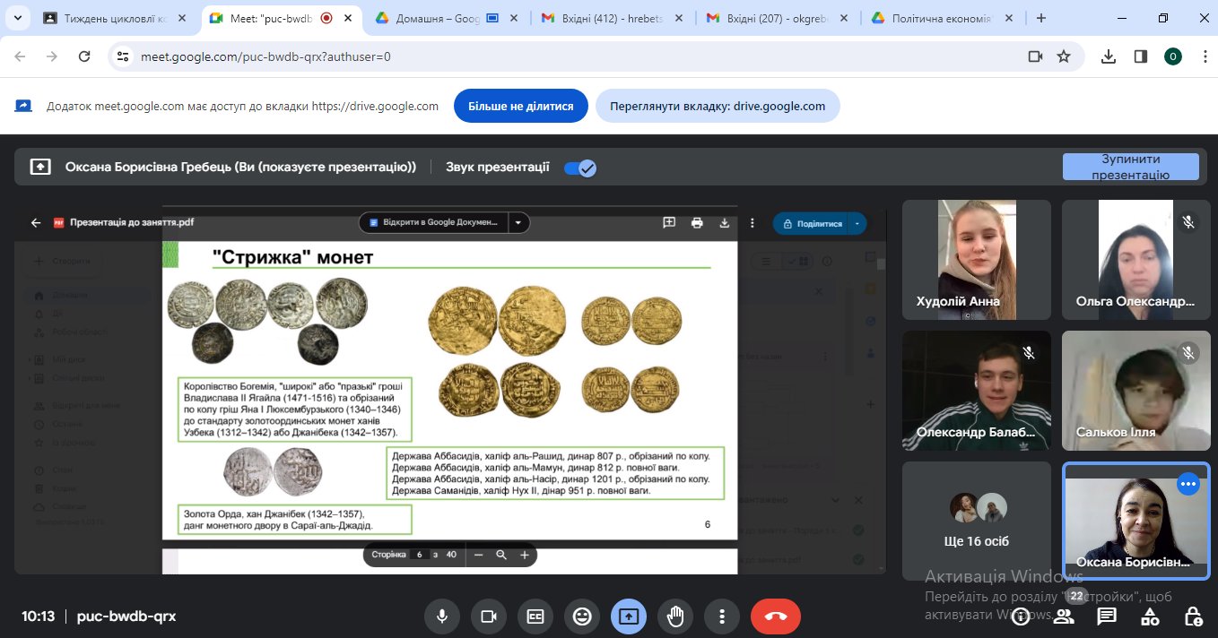Turn the Meet camera off
Screen dimensions: 1218x638
489,616
